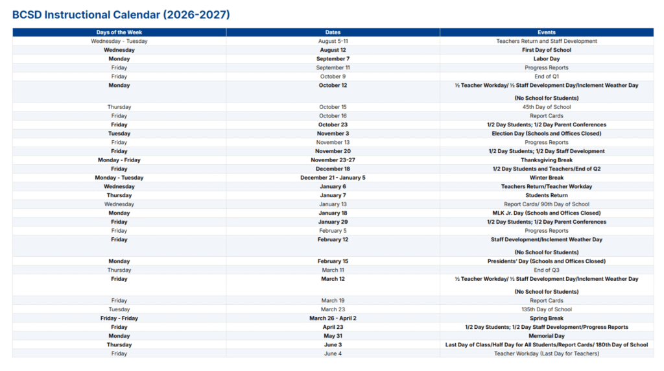Click the '45th Day of School' event

547,107
